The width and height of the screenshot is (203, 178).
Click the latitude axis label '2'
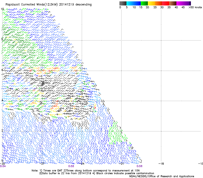coord(2,130)
